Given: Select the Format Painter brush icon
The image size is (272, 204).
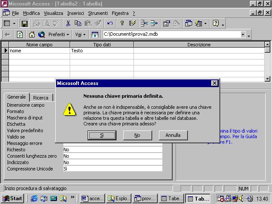Looking at the screenshot, I should click(x=98, y=23).
